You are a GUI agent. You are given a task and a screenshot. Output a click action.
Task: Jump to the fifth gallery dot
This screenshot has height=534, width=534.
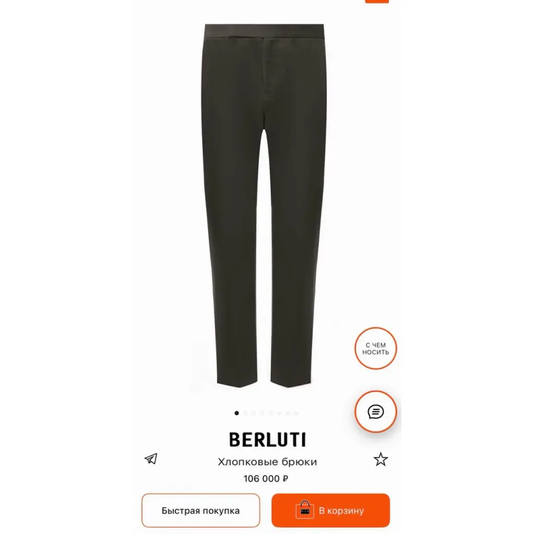(x=271, y=413)
